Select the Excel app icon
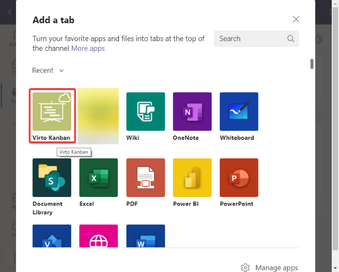This screenshot has width=339, height=272. (98, 178)
